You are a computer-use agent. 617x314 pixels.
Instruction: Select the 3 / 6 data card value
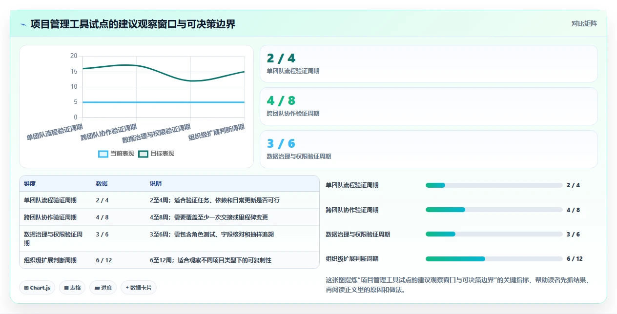[x=281, y=143]
